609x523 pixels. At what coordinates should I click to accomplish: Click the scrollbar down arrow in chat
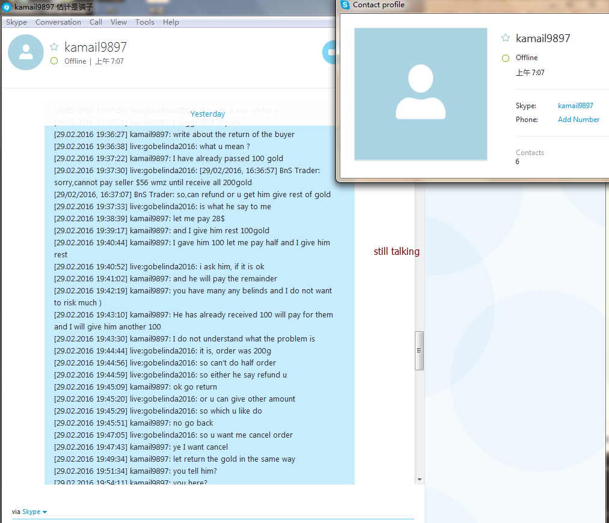[420, 480]
